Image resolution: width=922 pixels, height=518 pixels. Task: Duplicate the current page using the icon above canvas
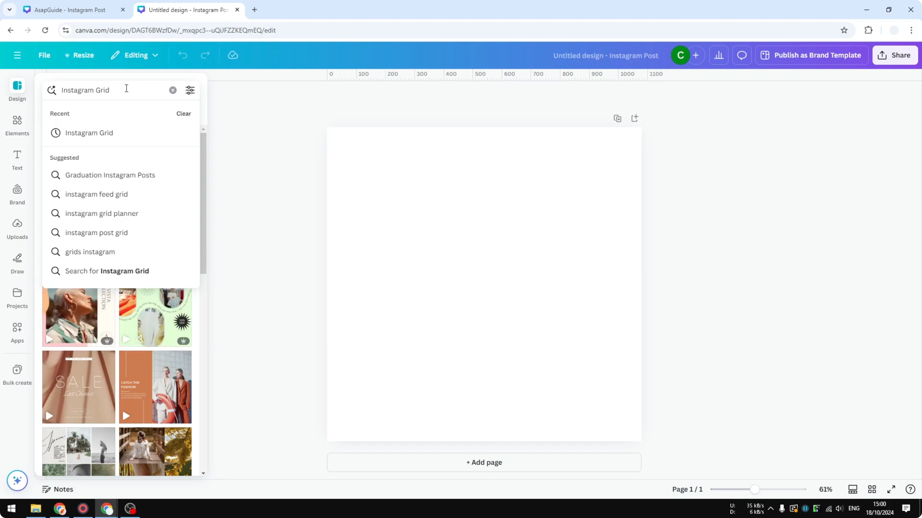click(x=617, y=118)
